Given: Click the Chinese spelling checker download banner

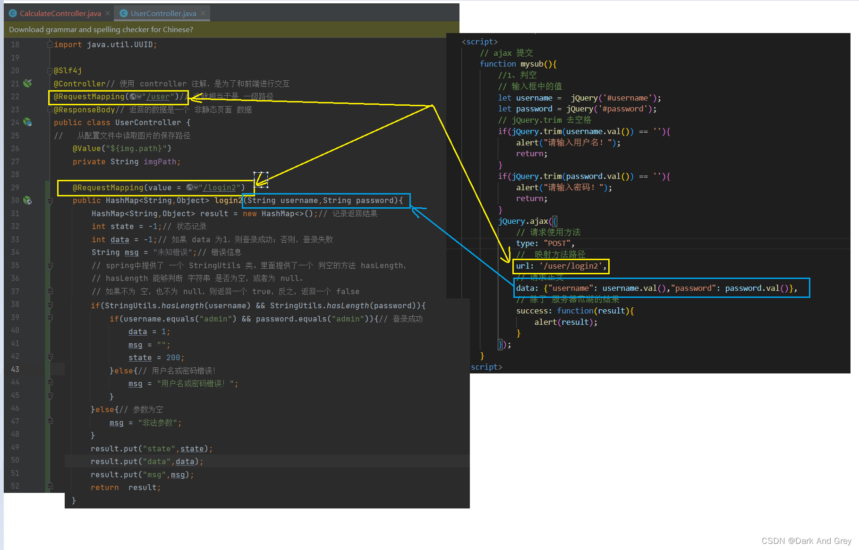Looking at the screenshot, I should pyautogui.click(x=101, y=29).
